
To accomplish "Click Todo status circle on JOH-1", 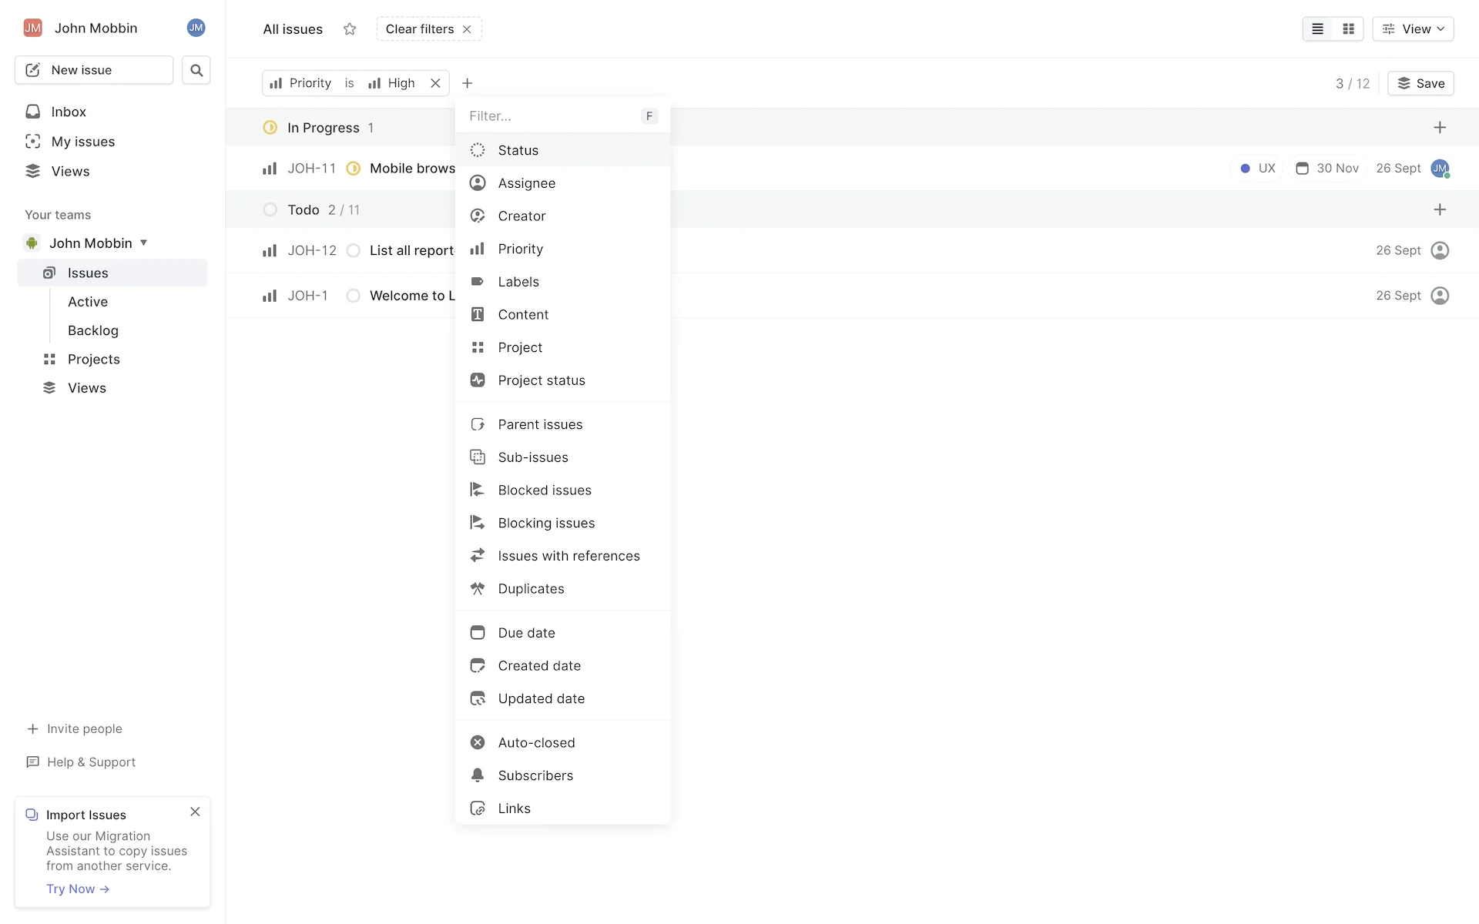I will tap(353, 296).
